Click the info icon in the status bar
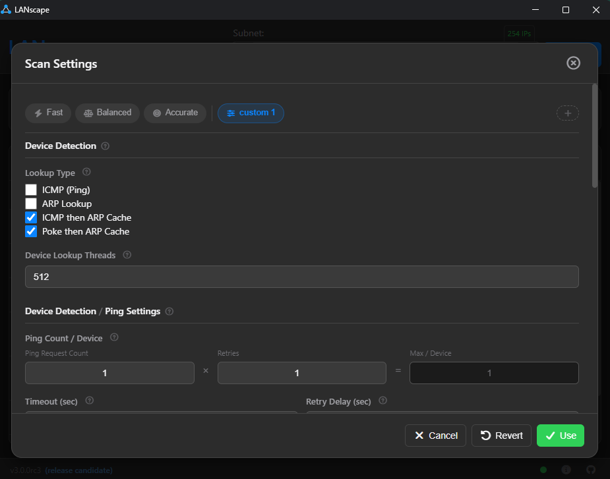 click(x=566, y=470)
